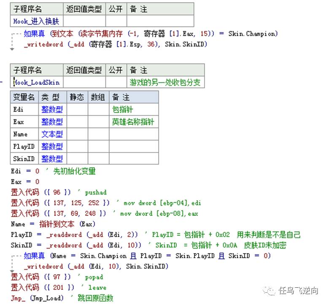This screenshot has height=305, width=329.
Task: Click the comment 先初始化变量
Action: 75,171
